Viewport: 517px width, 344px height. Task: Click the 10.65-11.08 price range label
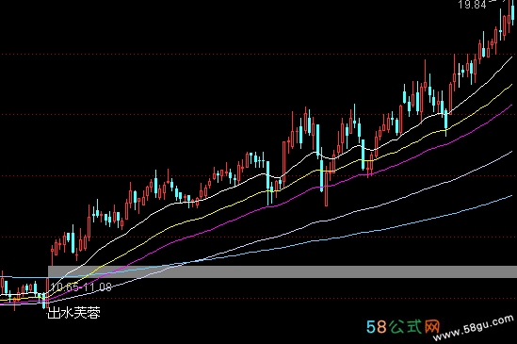tap(81, 287)
